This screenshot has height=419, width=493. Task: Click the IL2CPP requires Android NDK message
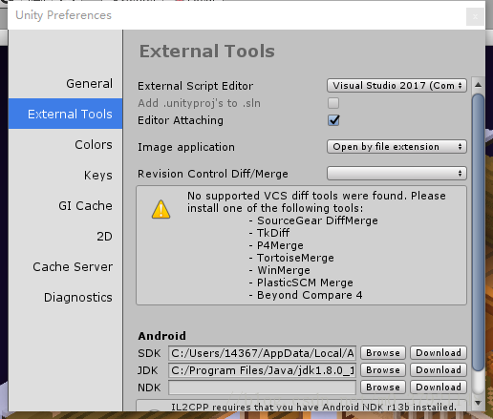313,407
